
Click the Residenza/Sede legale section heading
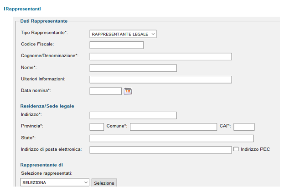coord(47,106)
